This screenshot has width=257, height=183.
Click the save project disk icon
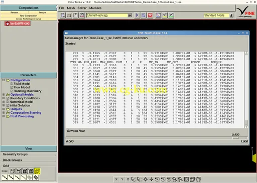[75, 16]
